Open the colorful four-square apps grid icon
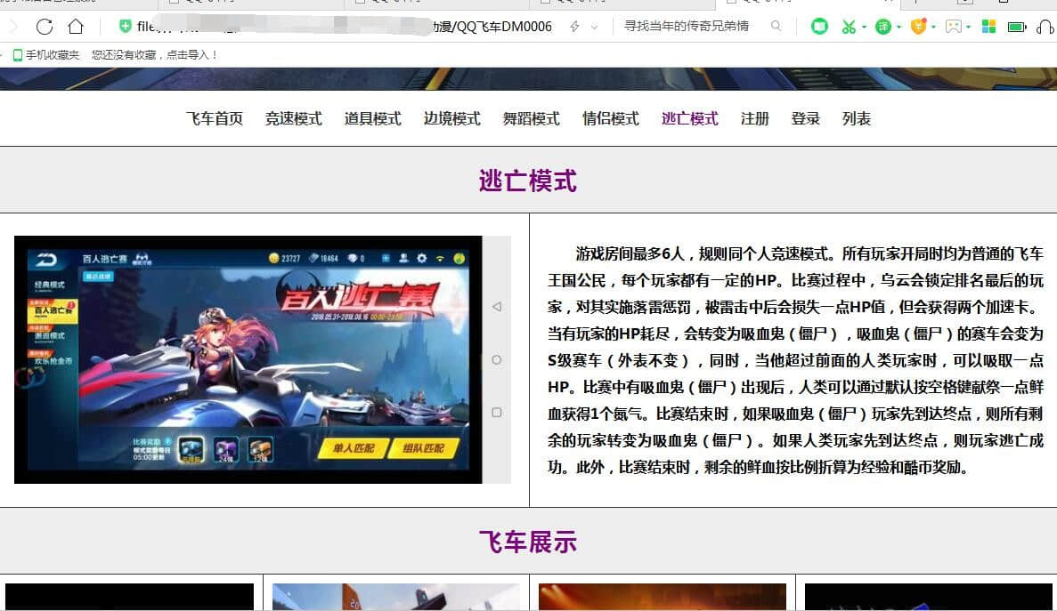Viewport: 1057px width, 611px height. point(988,27)
